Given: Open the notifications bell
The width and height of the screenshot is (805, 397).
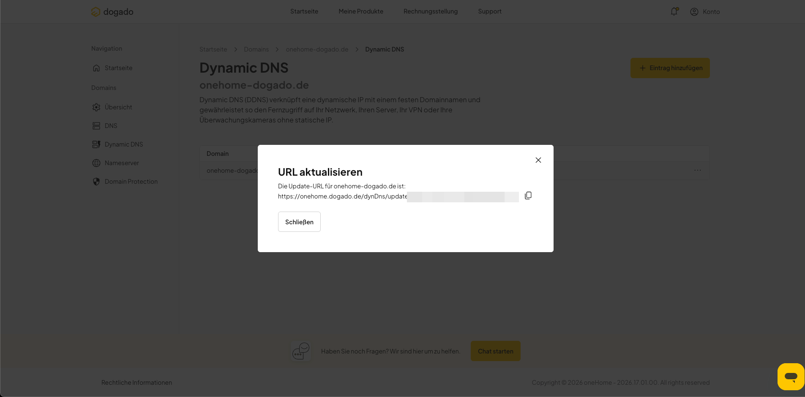Looking at the screenshot, I should point(674,11).
